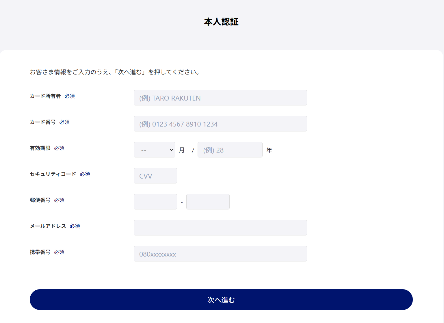The width and height of the screenshot is (444, 323).
Task: Click the 本人認証 page heading
Action: point(221,21)
